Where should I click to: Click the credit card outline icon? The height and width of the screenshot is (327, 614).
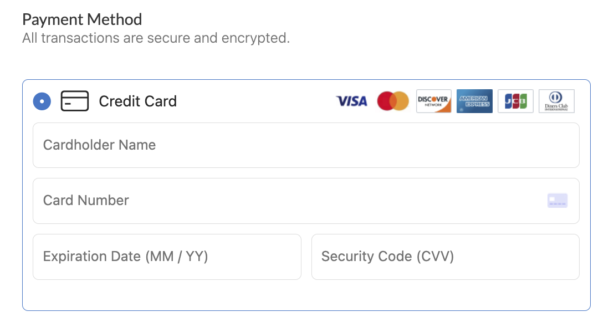(75, 101)
